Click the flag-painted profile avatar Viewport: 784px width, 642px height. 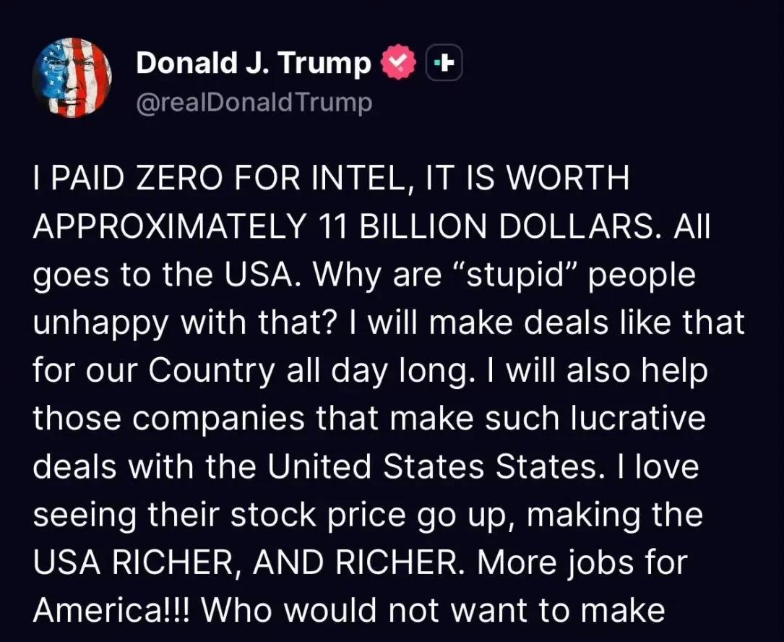72,77
